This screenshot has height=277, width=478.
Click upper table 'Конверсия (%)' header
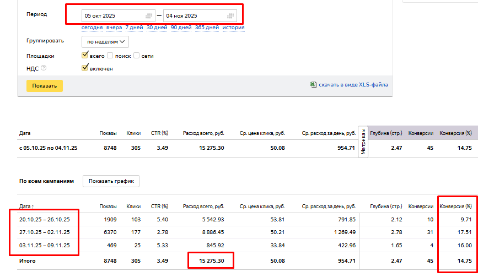point(455,133)
